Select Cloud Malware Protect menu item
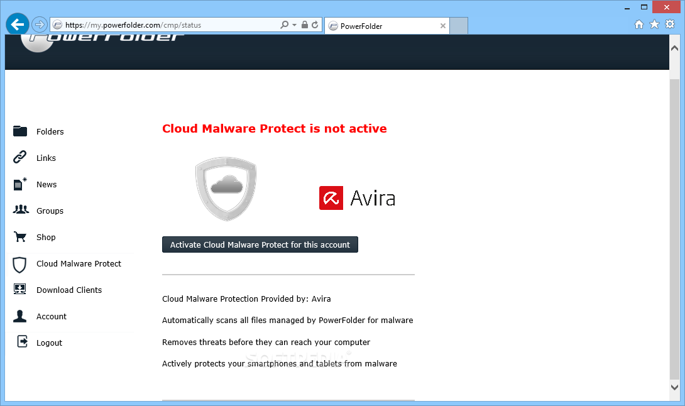The image size is (685, 406). click(79, 263)
